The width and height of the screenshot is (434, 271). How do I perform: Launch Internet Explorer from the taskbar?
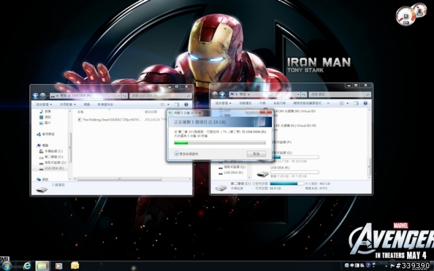click(x=27, y=266)
